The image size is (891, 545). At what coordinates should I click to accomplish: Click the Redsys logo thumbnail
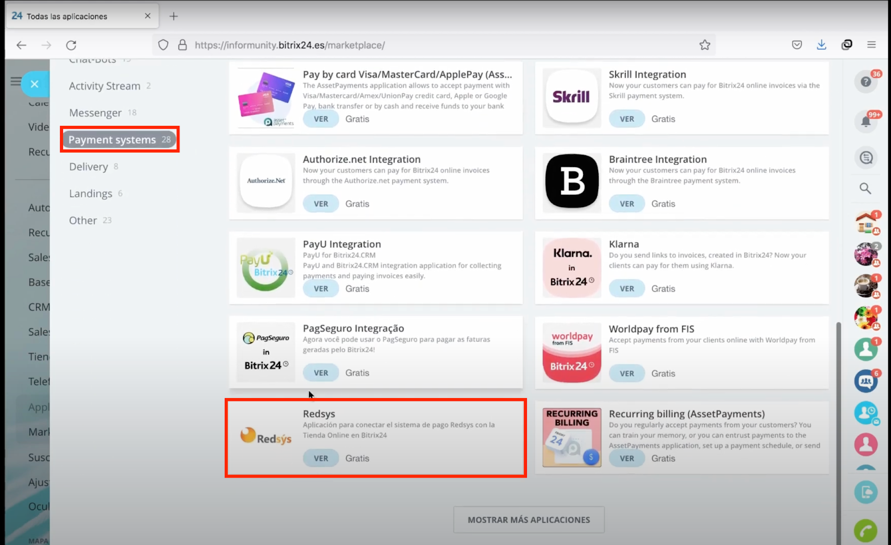tap(266, 436)
